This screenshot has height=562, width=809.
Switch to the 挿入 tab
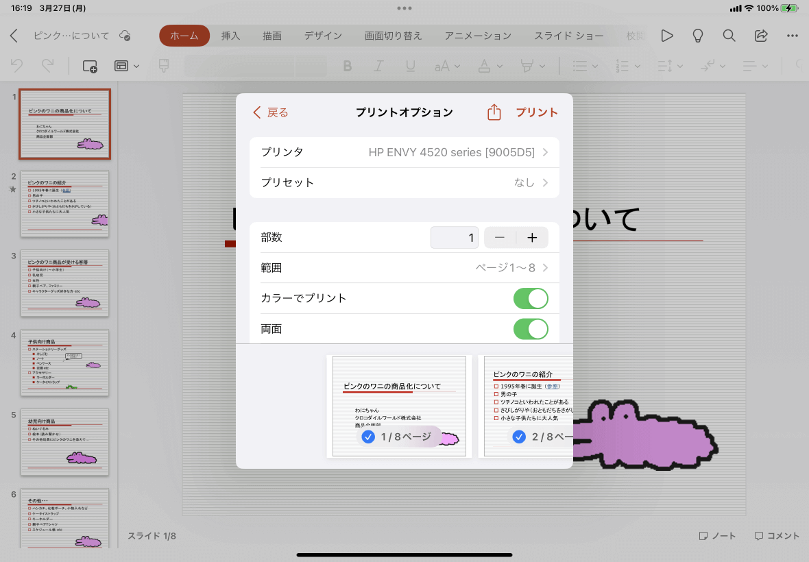coord(230,36)
